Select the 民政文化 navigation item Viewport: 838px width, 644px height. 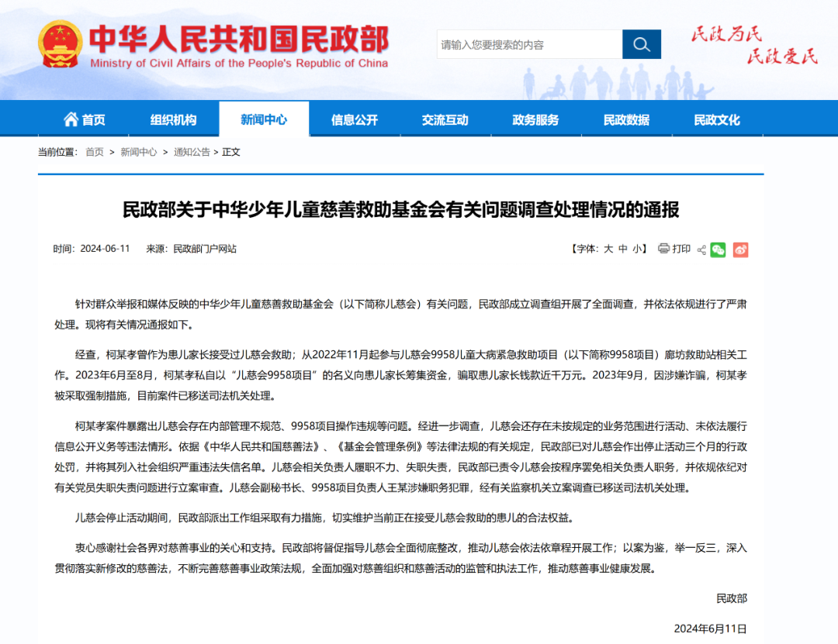coord(716,119)
